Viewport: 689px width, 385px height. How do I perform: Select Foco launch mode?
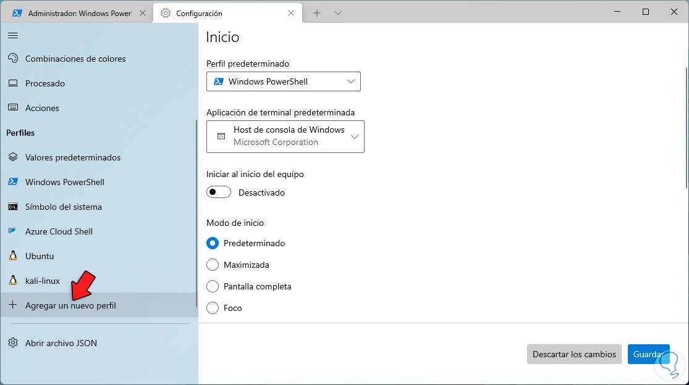click(212, 308)
